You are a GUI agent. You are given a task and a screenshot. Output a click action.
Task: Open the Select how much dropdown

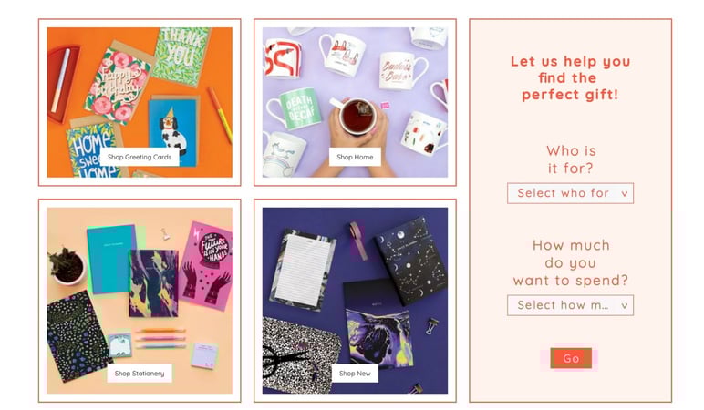570,305
